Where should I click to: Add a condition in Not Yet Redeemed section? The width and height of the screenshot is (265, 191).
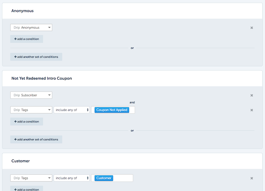(x=27, y=122)
